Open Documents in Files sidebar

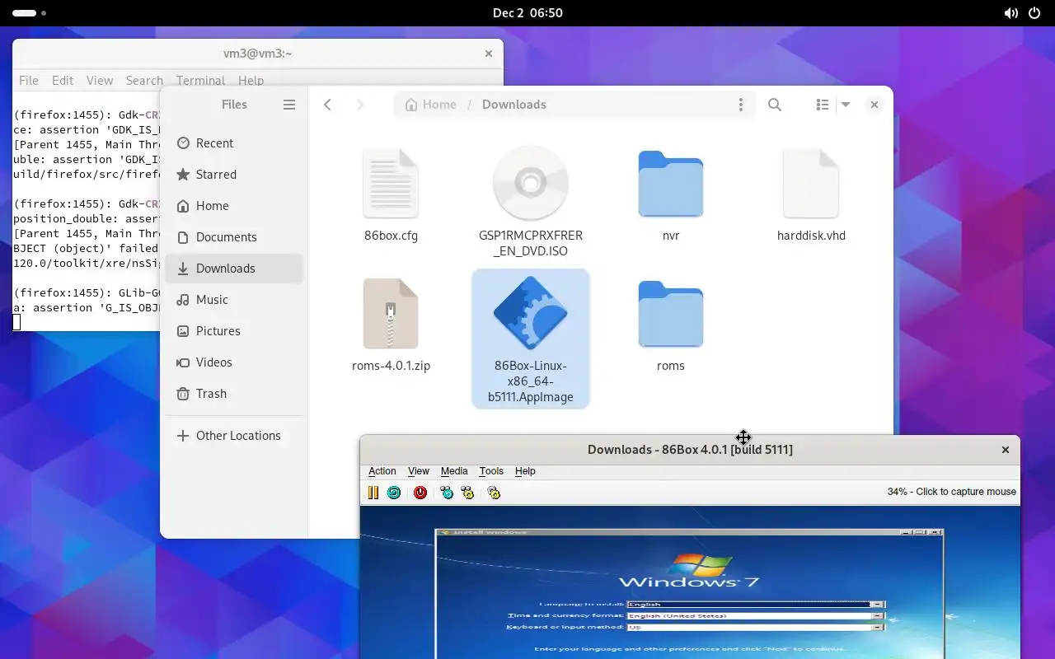(x=234, y=237)
